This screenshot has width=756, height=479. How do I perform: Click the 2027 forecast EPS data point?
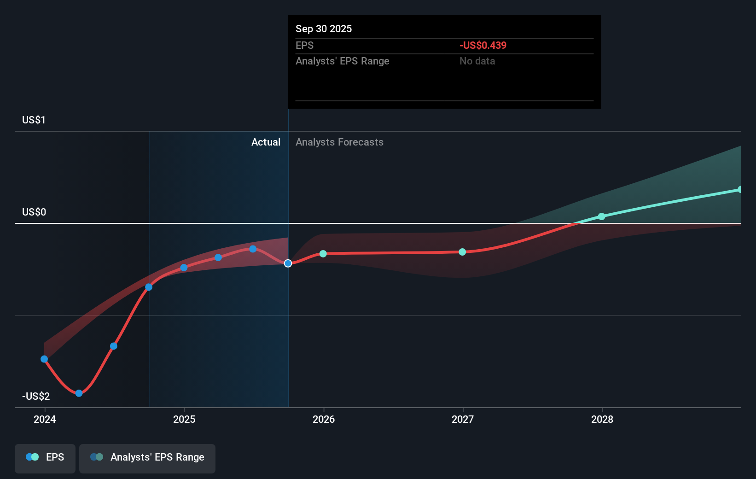[x=462, y=252]
